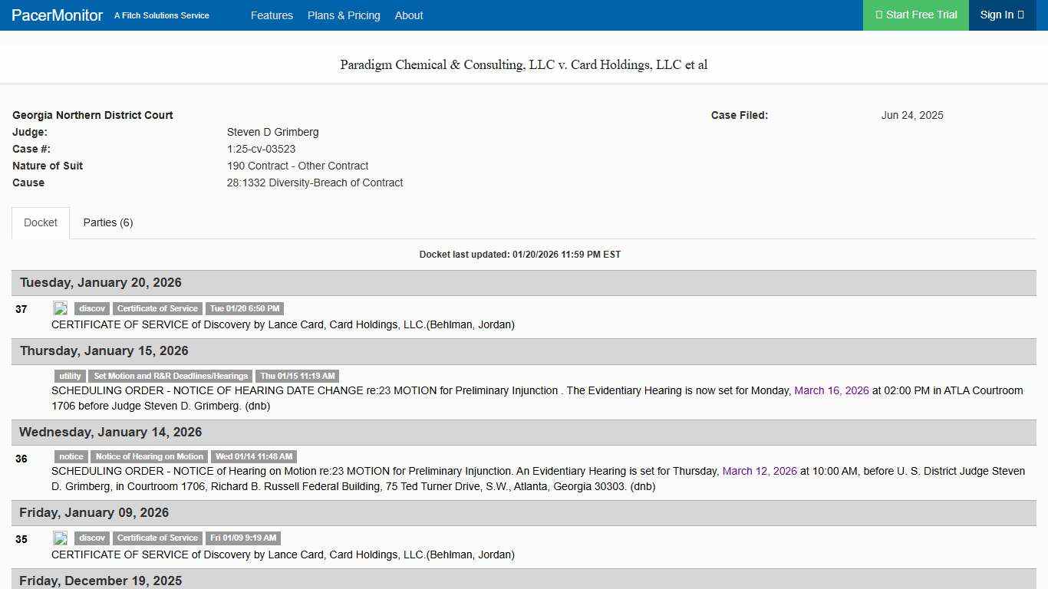The image size is (1048, 589).
Task: Click the 'Set Motion and R&R Deadlines/Hearings' tag
Action: (x=171, y=376)
